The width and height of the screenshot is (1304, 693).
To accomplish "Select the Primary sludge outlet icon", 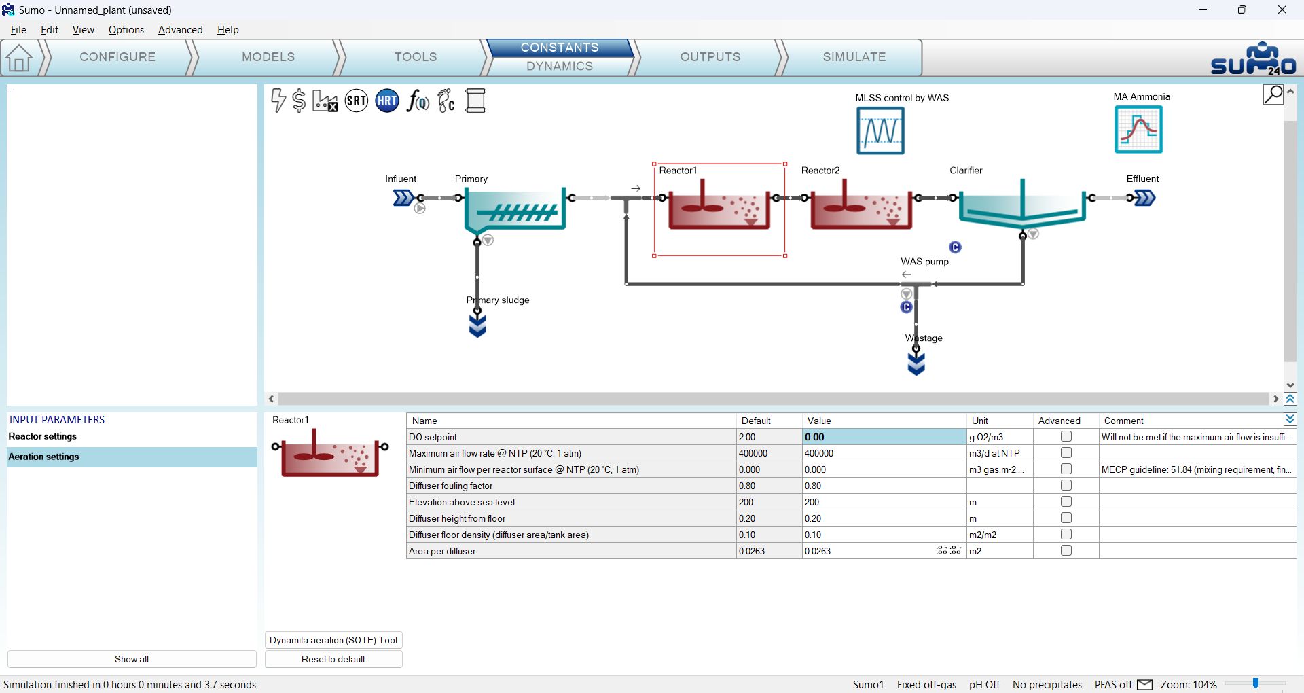I will click(x=477, y=325).
